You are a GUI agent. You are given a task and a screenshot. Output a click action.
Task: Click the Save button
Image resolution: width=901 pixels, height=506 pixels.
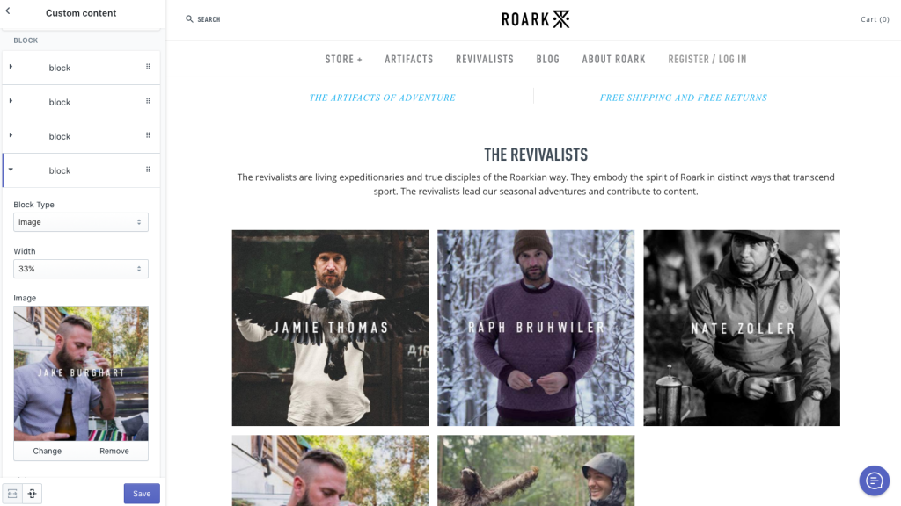point(142,494)
